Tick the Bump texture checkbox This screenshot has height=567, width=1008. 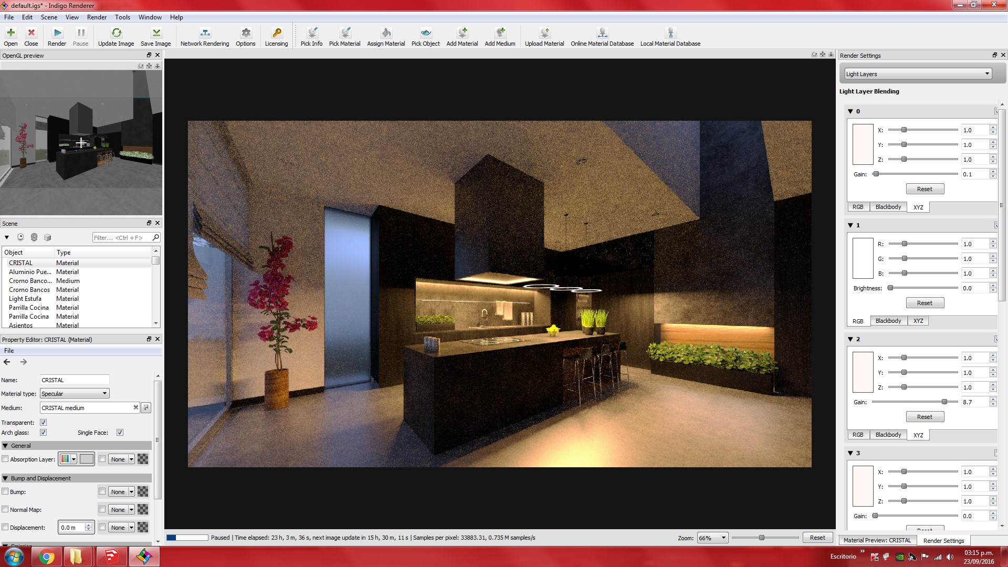[x=102, y=492]
